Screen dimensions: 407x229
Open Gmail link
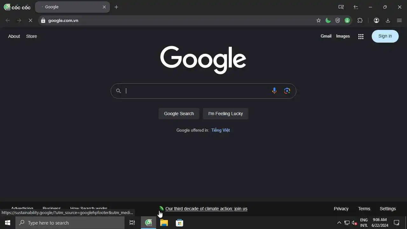(x=326, y=36)
